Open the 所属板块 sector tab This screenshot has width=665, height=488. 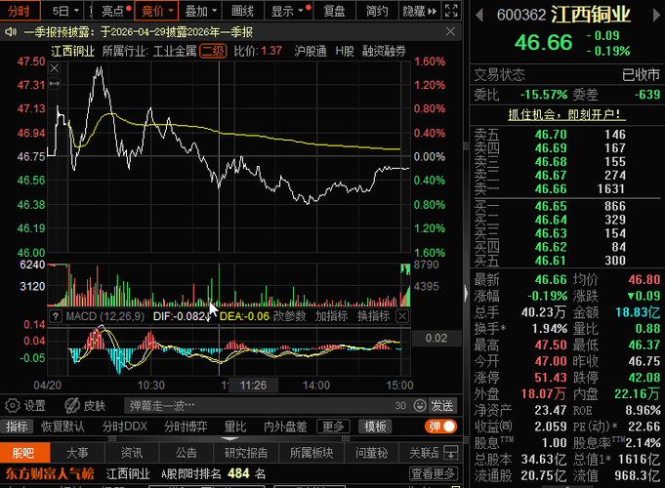[312, 453]
